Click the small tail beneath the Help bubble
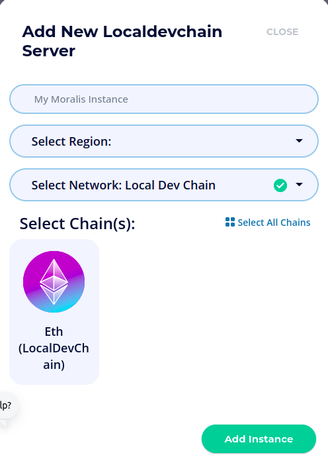This screenshot has width=328, height=459. [x=3, y=424]
